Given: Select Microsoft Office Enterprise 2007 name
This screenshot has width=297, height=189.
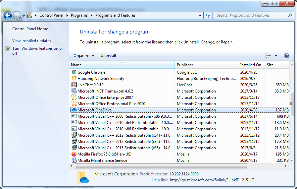Looking at the screenshot, I should [x=105, y=97].
